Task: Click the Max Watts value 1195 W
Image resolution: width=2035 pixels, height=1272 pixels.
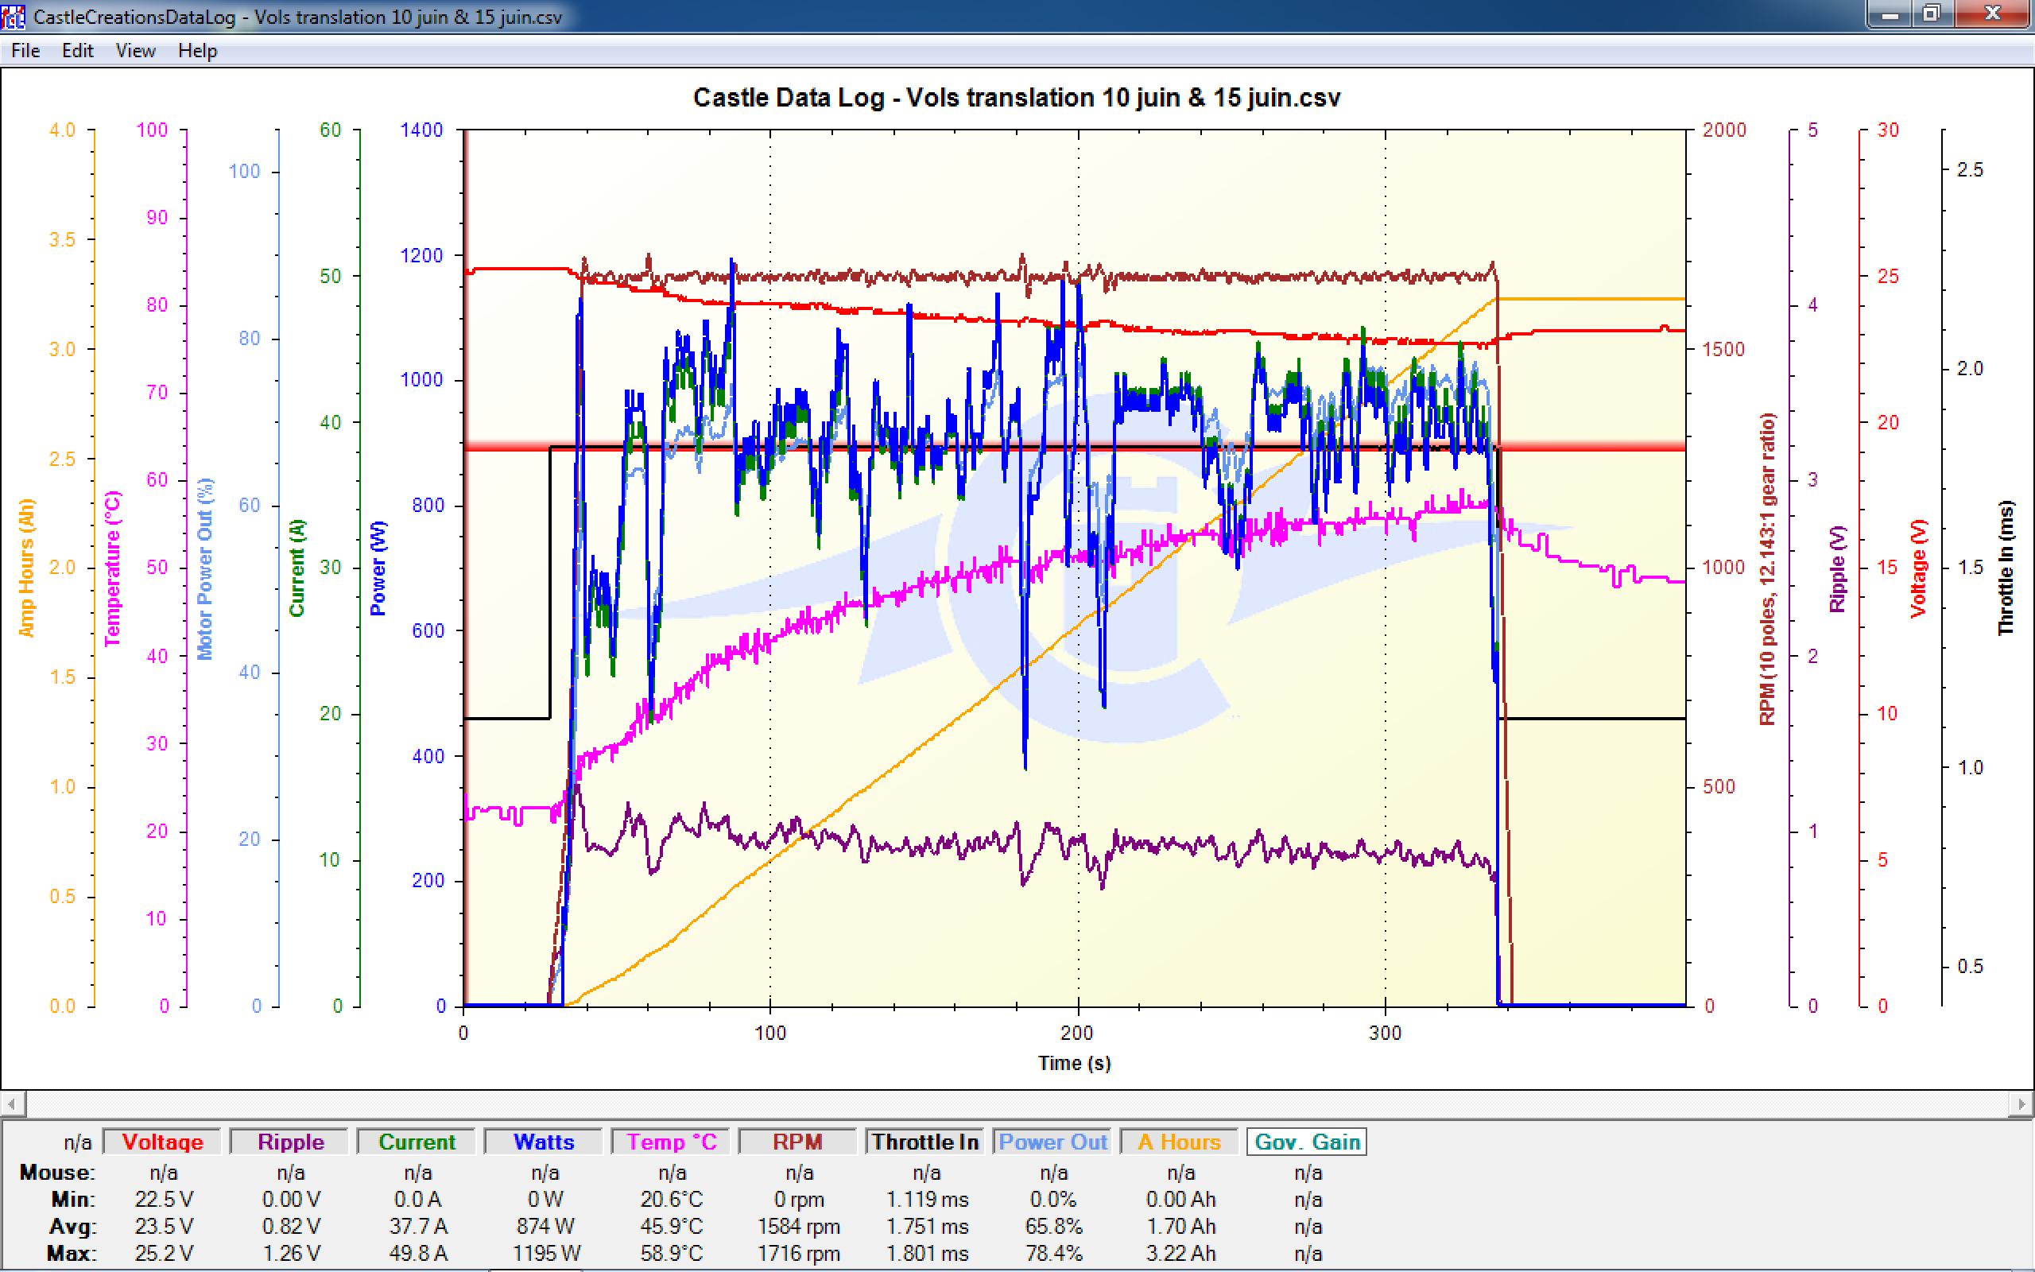Action: tap(546, 1253)
